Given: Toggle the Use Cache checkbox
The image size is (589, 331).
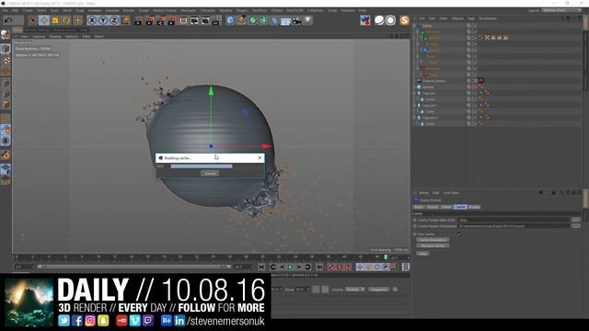Looking at the screenshot, I should point(459,234).
